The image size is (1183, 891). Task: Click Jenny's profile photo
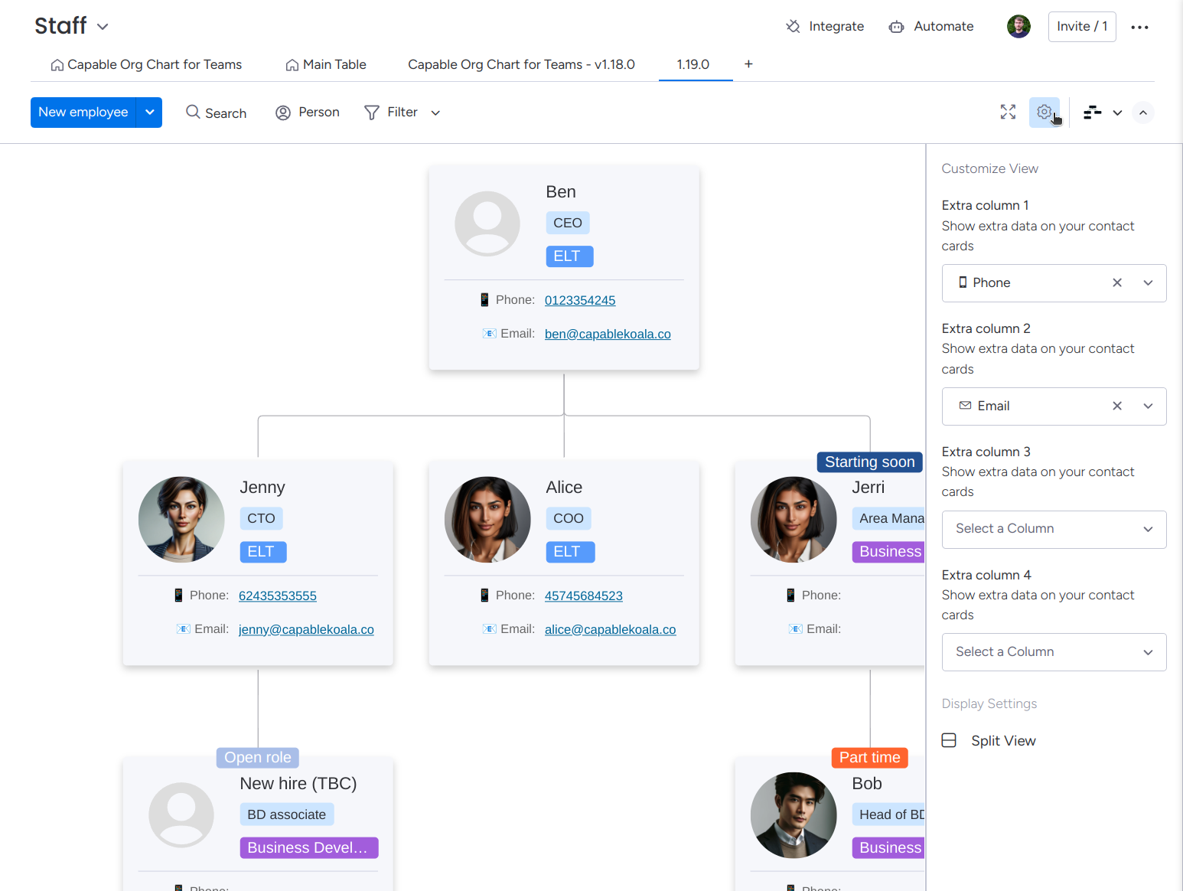181,520
